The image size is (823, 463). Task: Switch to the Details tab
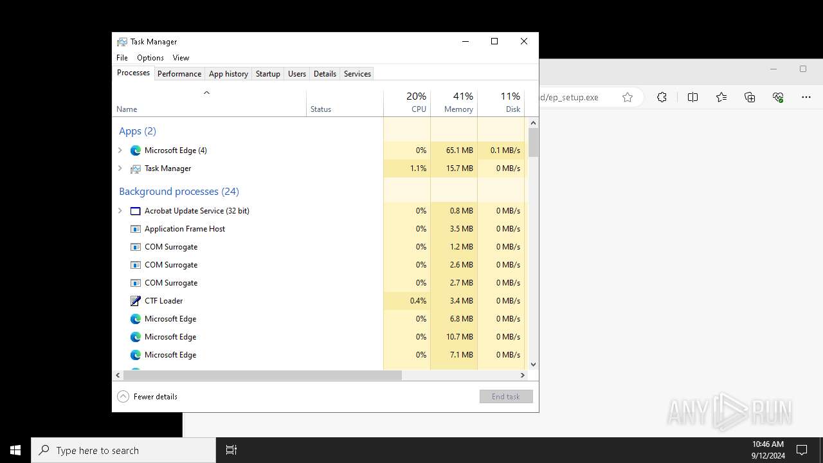click(325, 74)
